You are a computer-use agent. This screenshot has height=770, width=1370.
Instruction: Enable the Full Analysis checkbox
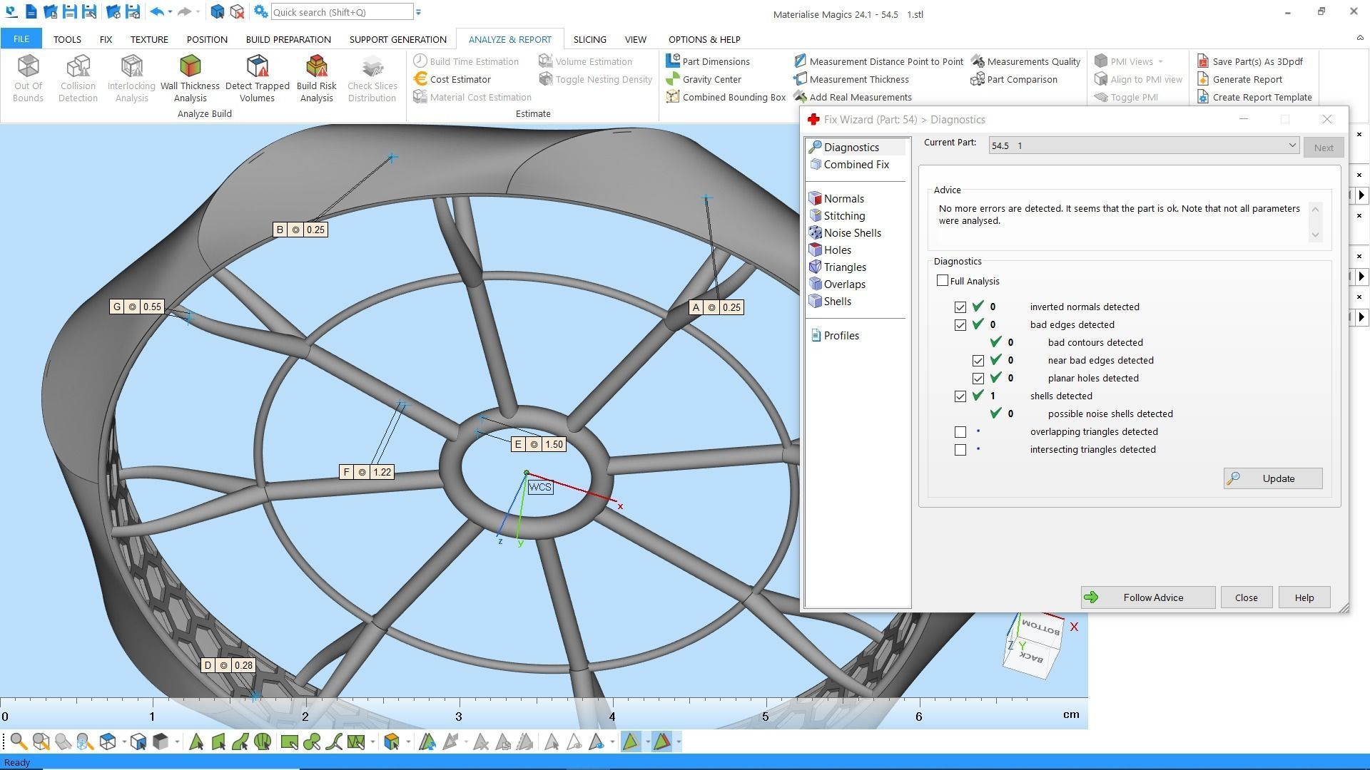click(x=943, y=281)
